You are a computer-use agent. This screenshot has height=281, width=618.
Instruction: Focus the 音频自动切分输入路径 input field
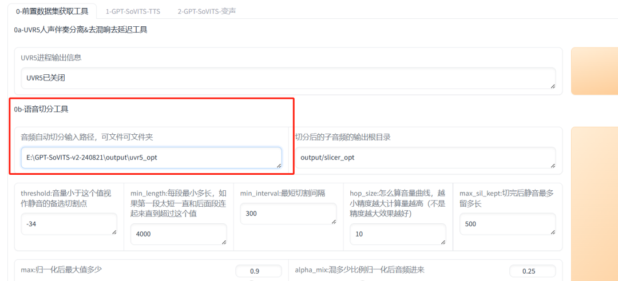pos(151,158)
